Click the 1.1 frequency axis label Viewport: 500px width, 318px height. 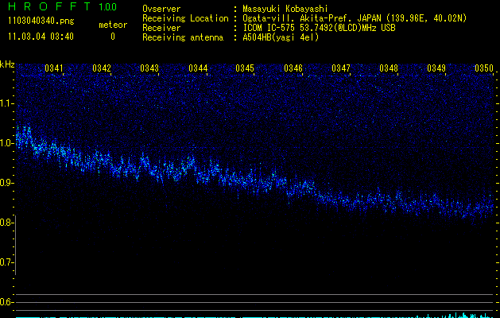(7, 103)
